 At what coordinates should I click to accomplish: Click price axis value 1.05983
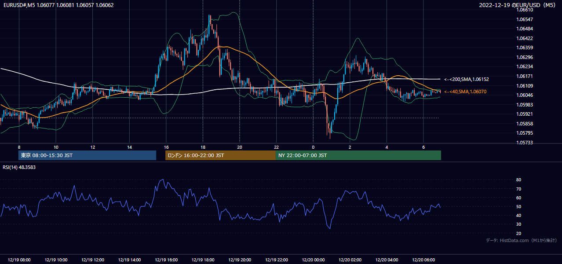[x=525, y=105]
